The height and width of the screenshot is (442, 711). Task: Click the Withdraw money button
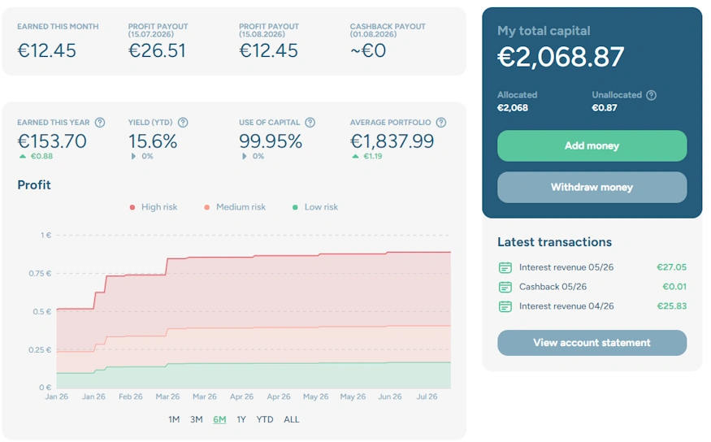[x=592, y=187]
